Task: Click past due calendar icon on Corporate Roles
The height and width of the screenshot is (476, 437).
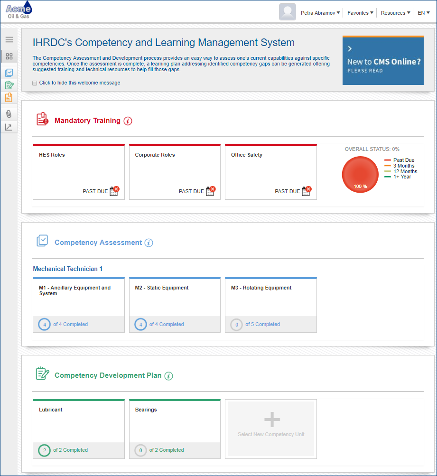Action: point(211,191)
